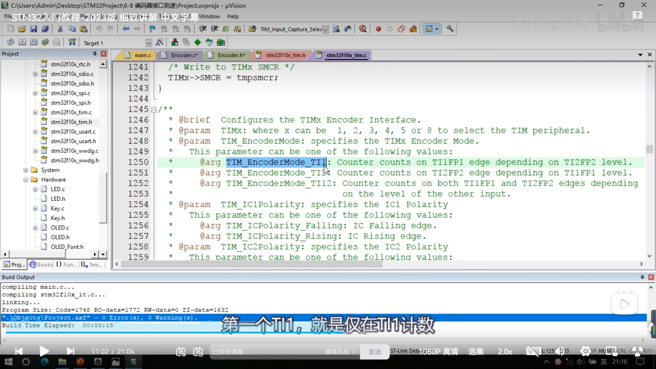
Task: Click the Configuration wrench icon
Action: pyautogui.click(x=450, y=29)
